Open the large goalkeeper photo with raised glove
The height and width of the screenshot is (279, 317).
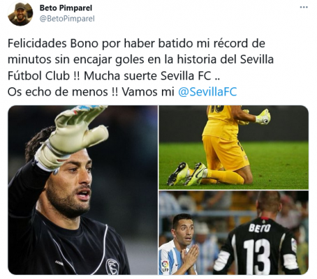(x=83, y=190)
